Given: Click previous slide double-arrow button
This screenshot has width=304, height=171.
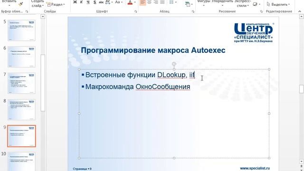Looking at the screenshot, I should tap(301, 166).
